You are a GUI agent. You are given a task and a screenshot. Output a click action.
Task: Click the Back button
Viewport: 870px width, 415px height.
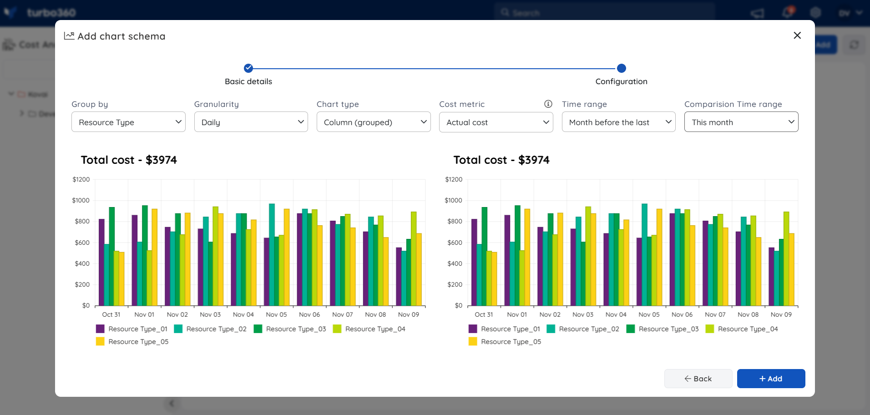click(x=698, y=379)
